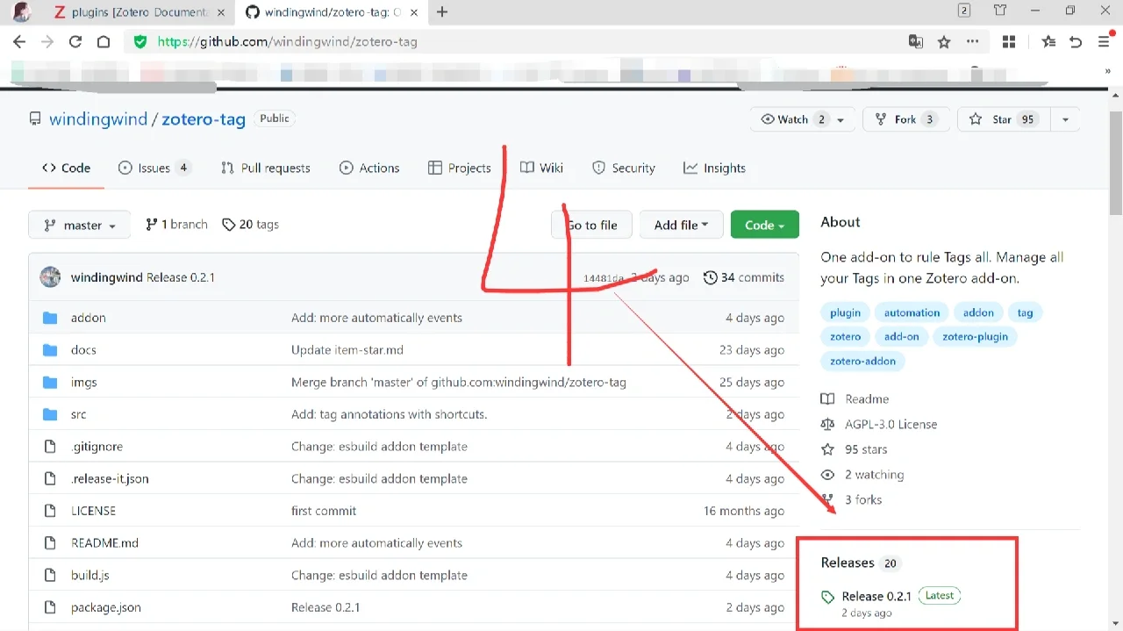Click the windingwind avatar in commit row
1123x631 pixels.
(x=50, y=277)
